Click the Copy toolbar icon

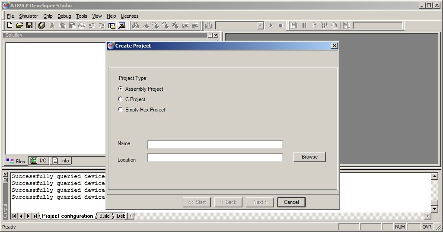coord(62,25)
